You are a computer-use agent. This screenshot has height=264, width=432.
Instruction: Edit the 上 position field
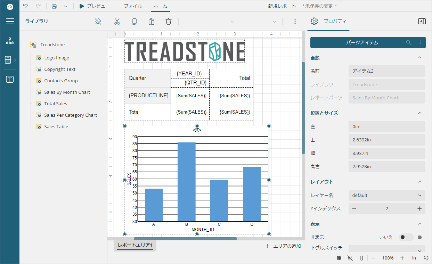click(387, 140)
